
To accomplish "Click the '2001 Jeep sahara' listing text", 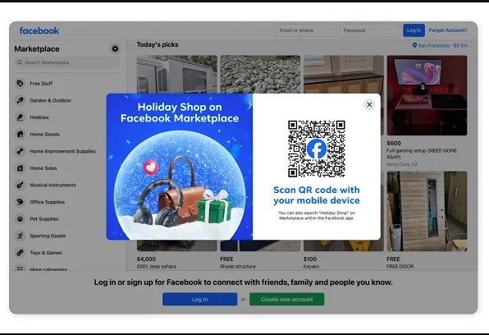I will click(x=157, y=266).
